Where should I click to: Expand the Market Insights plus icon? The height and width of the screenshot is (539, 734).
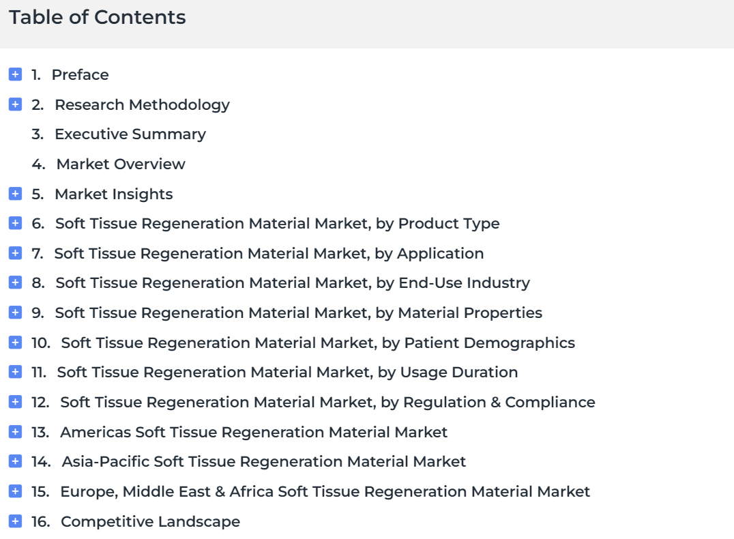pyautogui.click(x=16, y=194)
